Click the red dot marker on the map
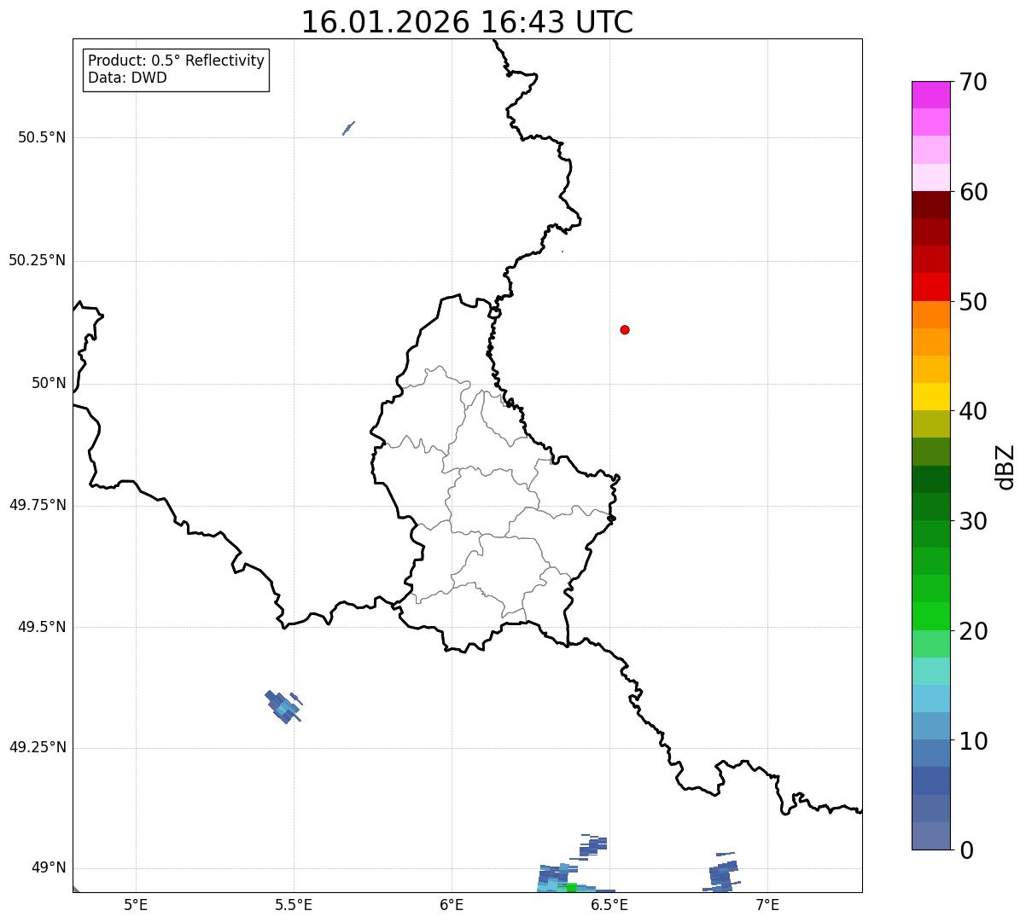The height and width of the screenshot is (922, 1026). [x=625, y=329]
